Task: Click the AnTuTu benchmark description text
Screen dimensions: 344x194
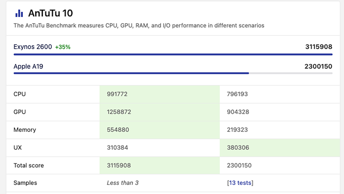Action: point(139,26)
